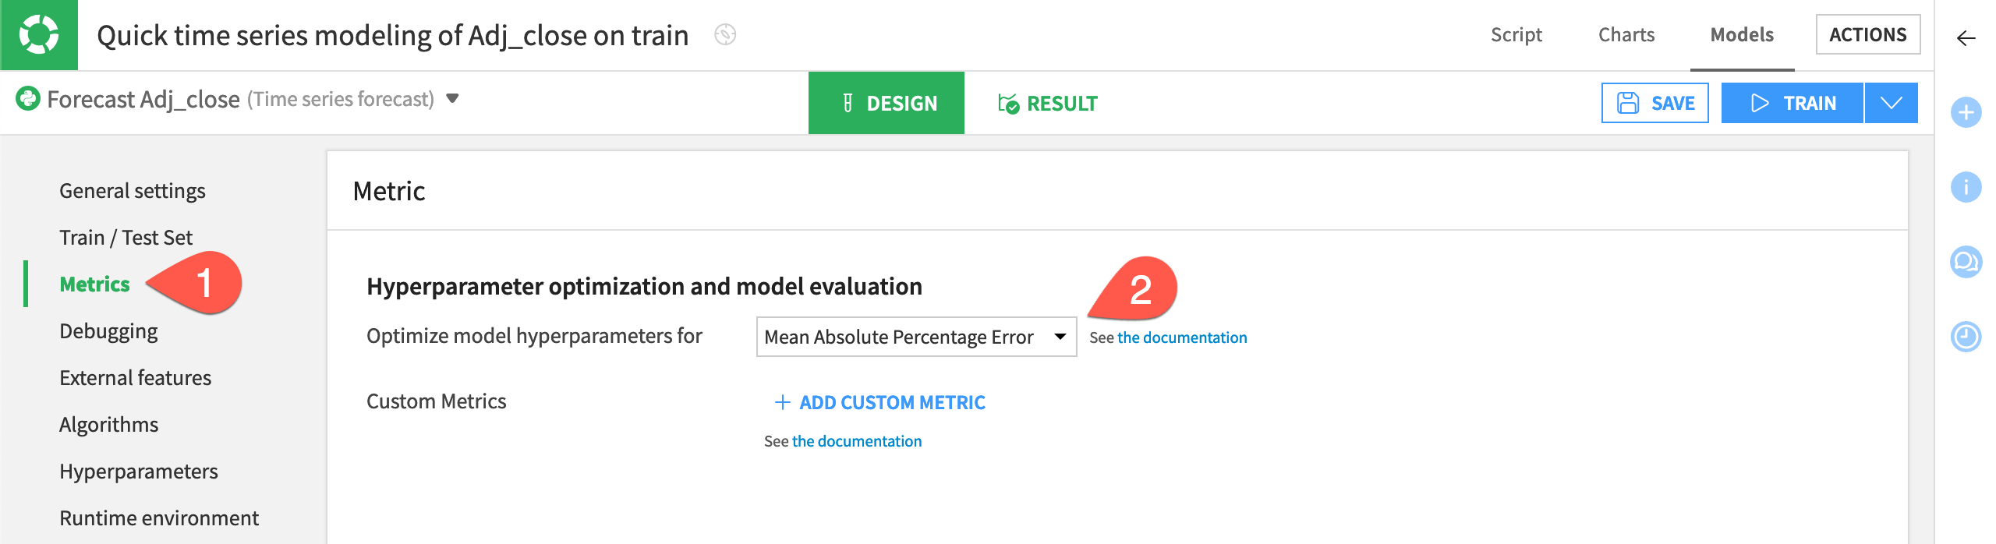
Task: Click the Dataiku home logo icon
Action: tap(39, 35)
